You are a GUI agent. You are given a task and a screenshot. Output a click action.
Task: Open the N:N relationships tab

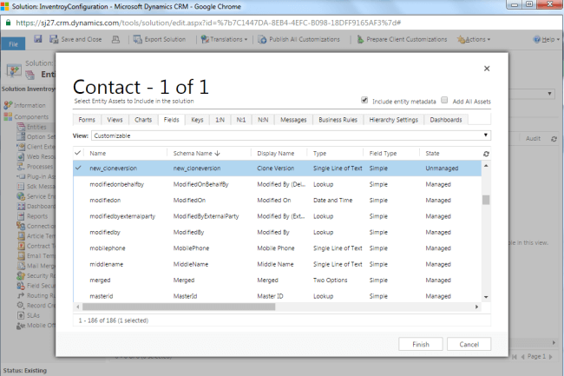pos(263,120)
